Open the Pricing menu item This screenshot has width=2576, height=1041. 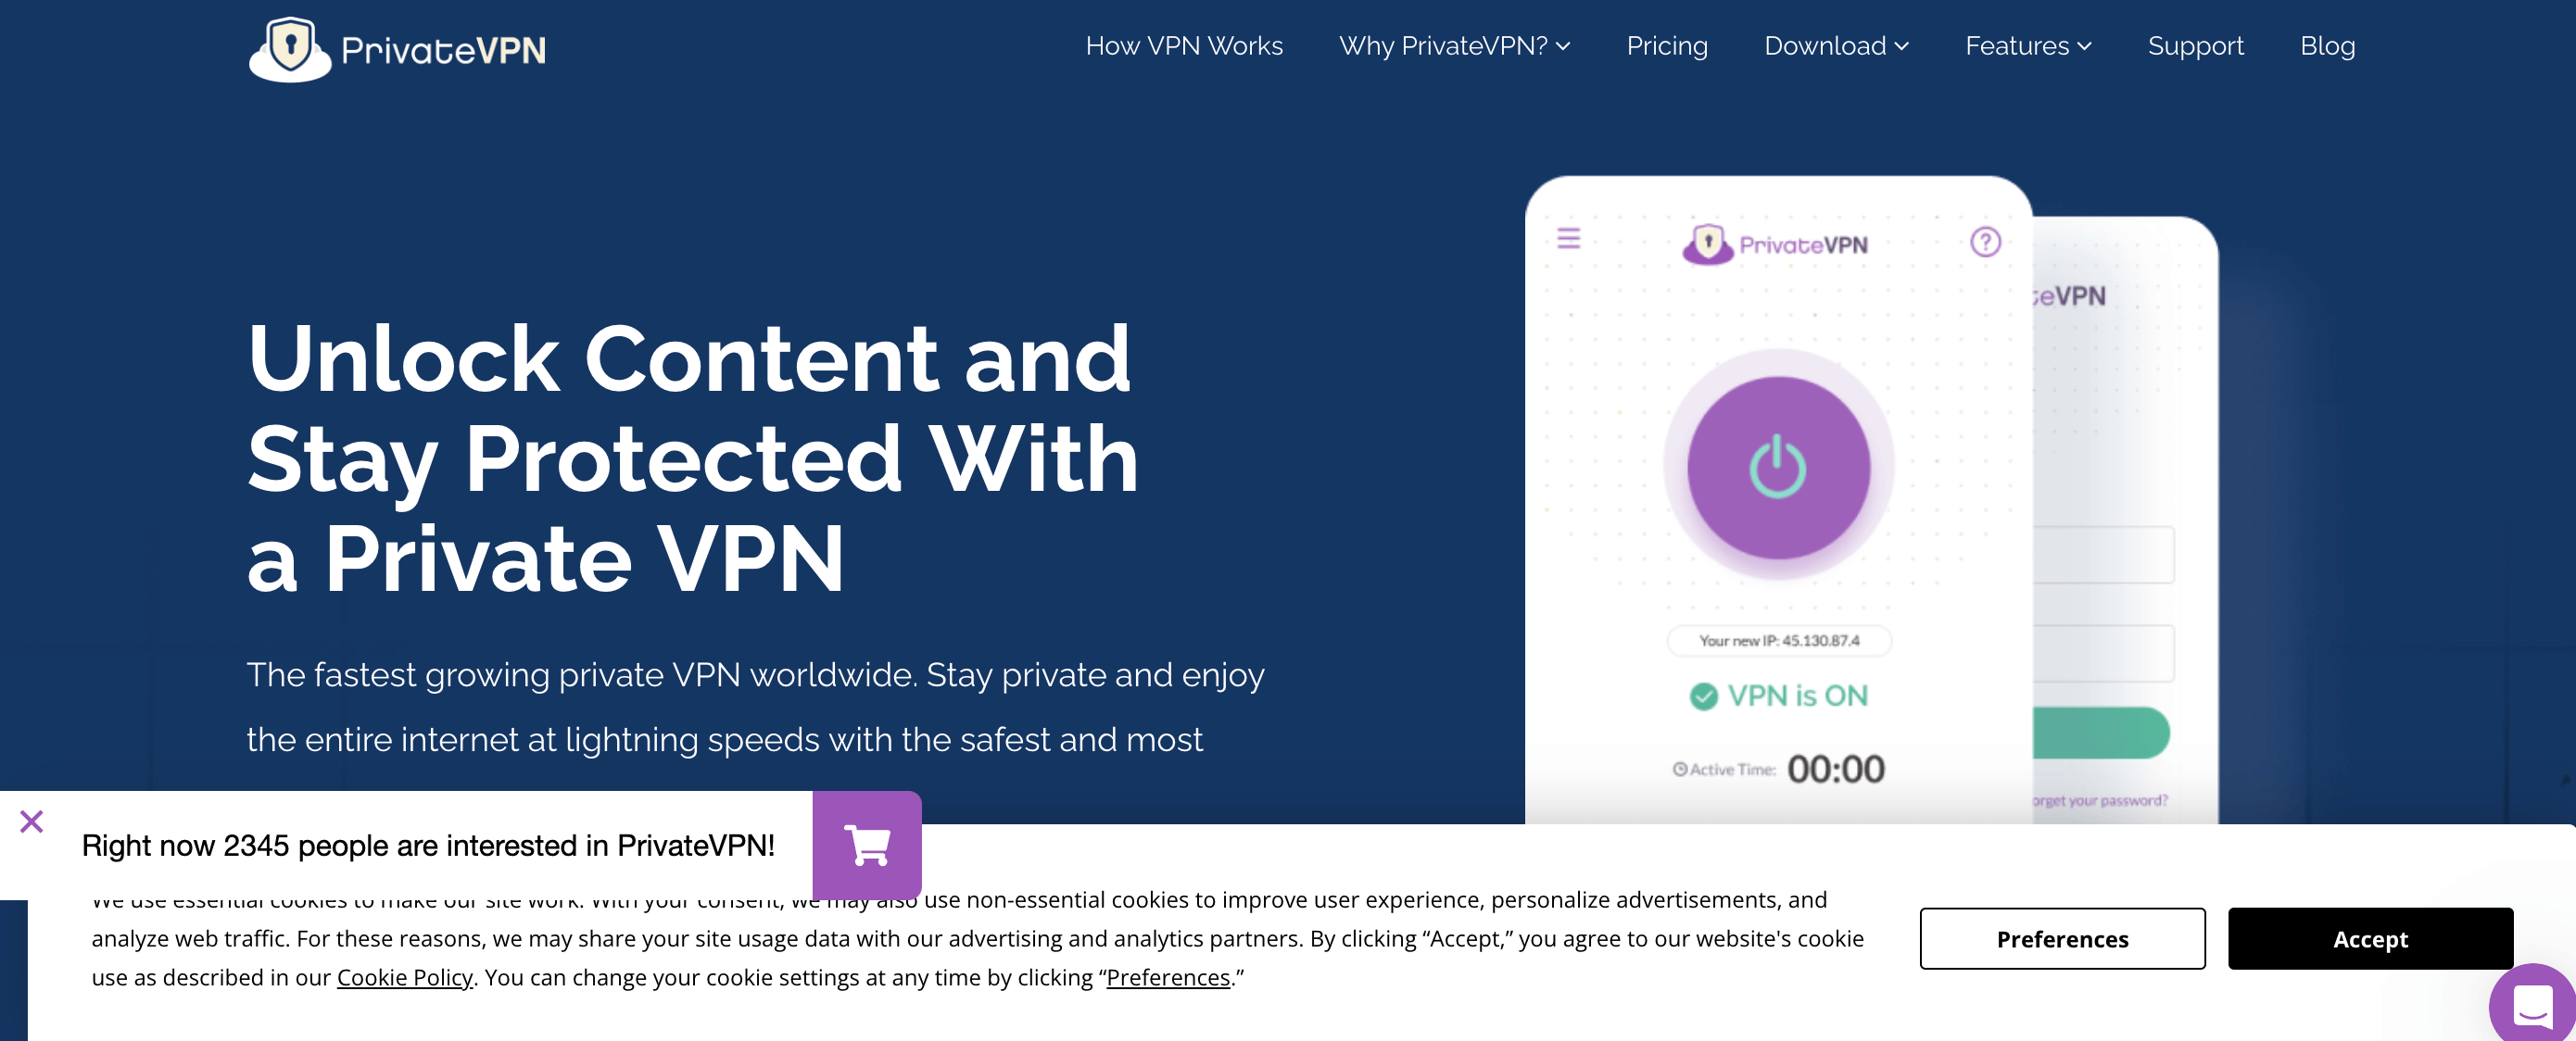coord(1666,44)
